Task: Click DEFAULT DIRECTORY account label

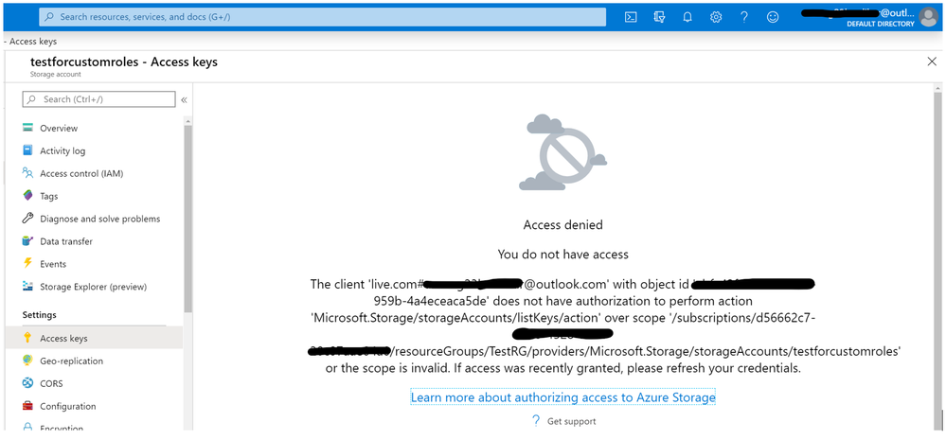Action: pyautogui.click(x=881, y=24)
